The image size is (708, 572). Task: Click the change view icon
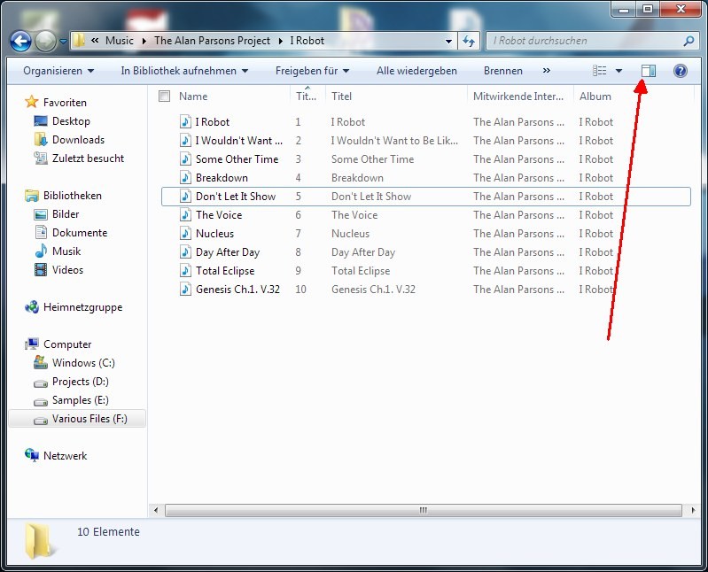pos(600,71)
